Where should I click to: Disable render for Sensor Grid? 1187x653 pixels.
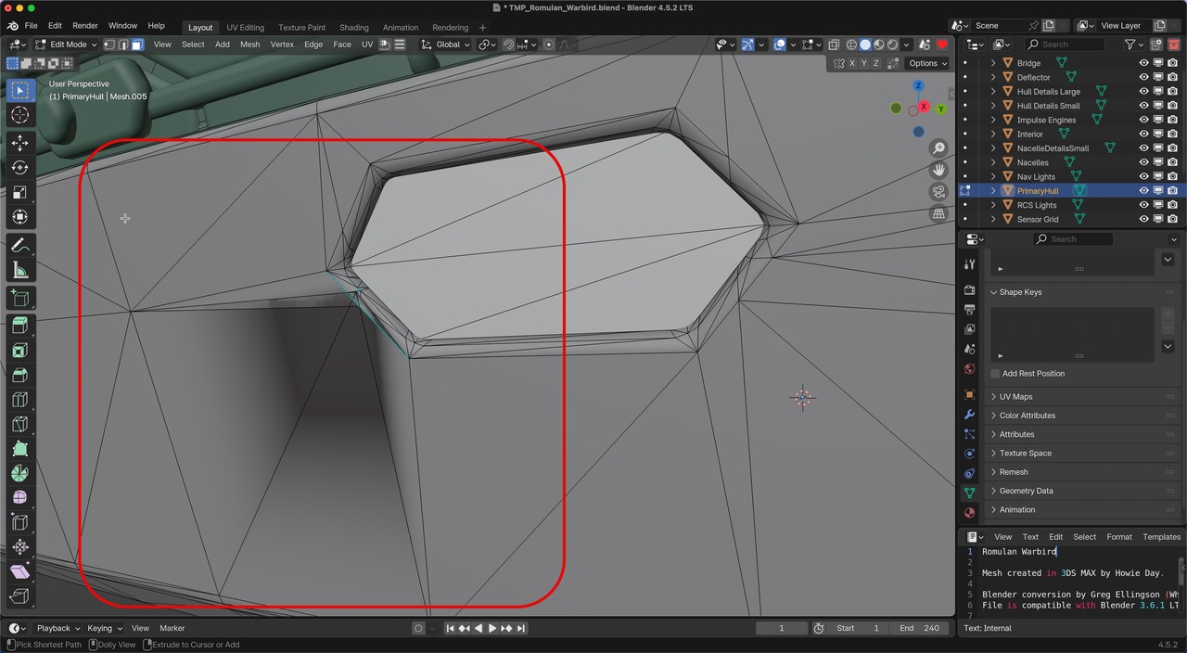click(x=1172, y=220)
